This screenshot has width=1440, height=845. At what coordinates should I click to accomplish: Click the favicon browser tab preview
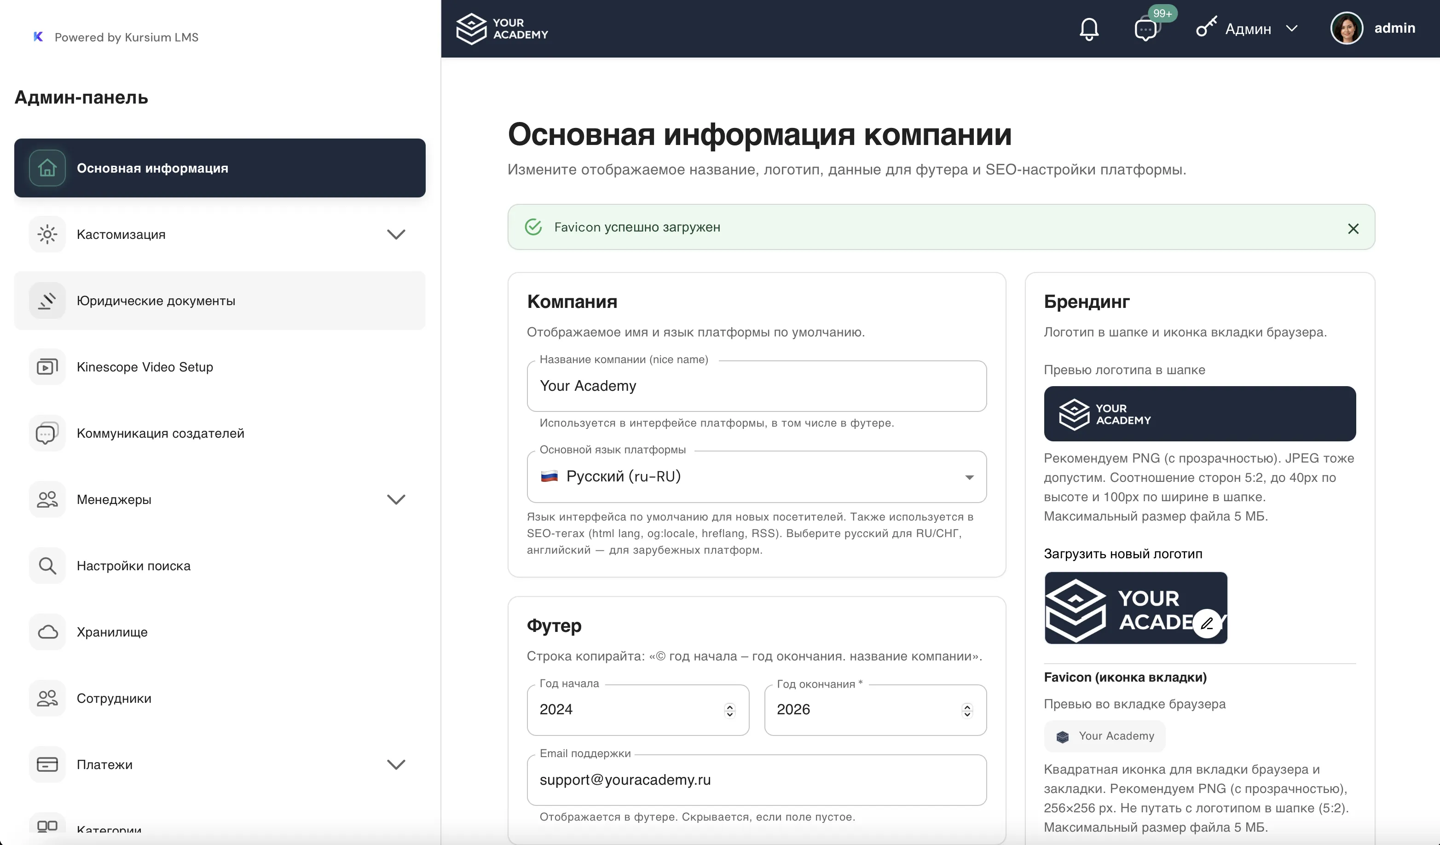click(1104, 736)
